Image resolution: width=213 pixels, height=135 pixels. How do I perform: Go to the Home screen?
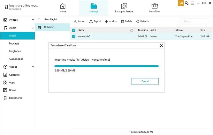coord(63,8)
